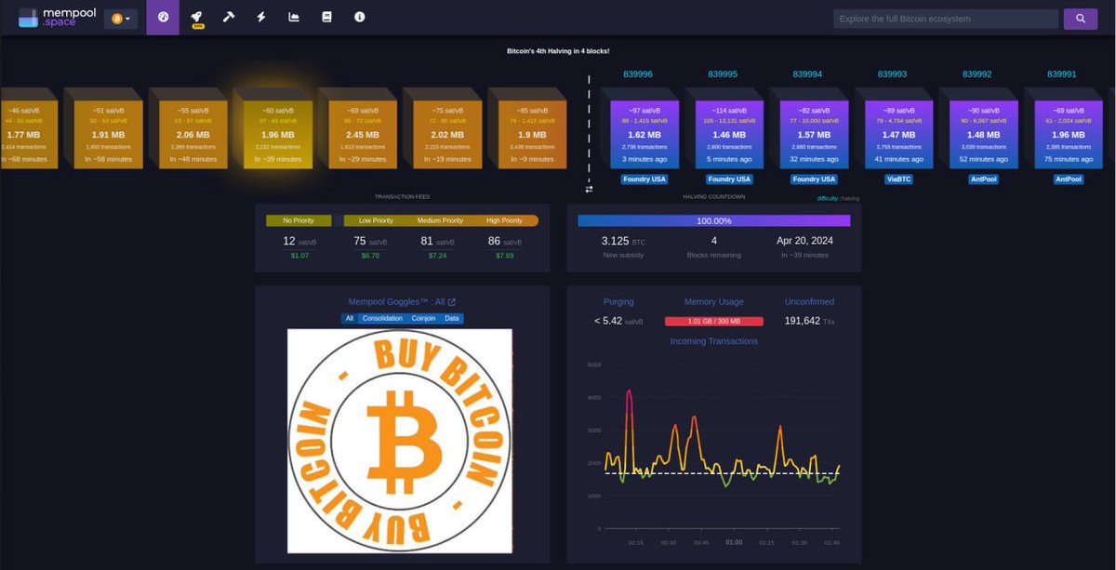
Task: Click the Buy Bitcoin goggles image
Action: point(400,441)
